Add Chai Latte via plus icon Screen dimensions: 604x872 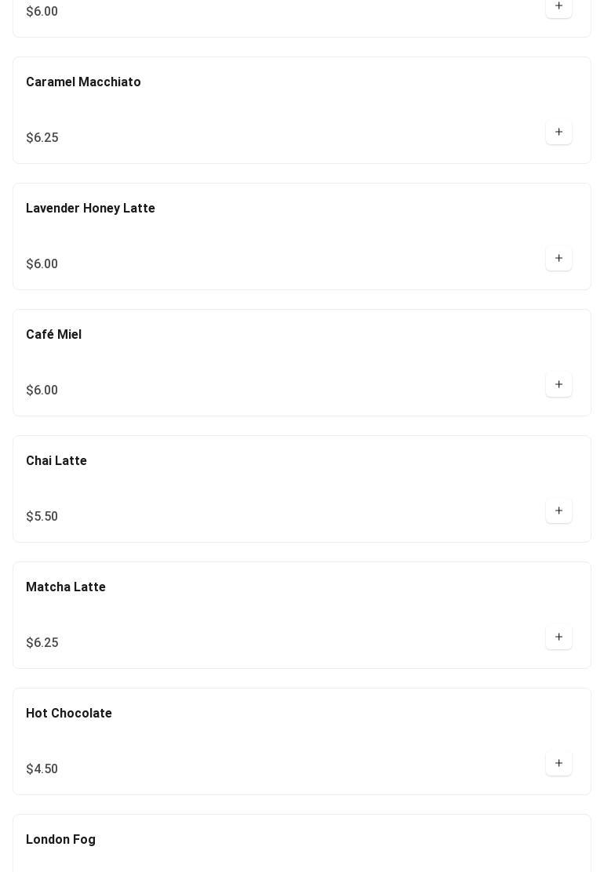[559, 510]
